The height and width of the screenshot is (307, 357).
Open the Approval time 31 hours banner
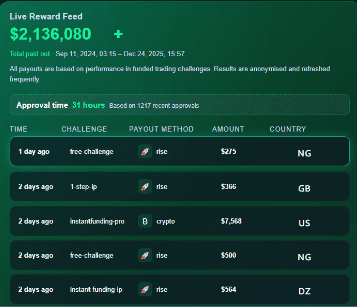tap(180, 105)
